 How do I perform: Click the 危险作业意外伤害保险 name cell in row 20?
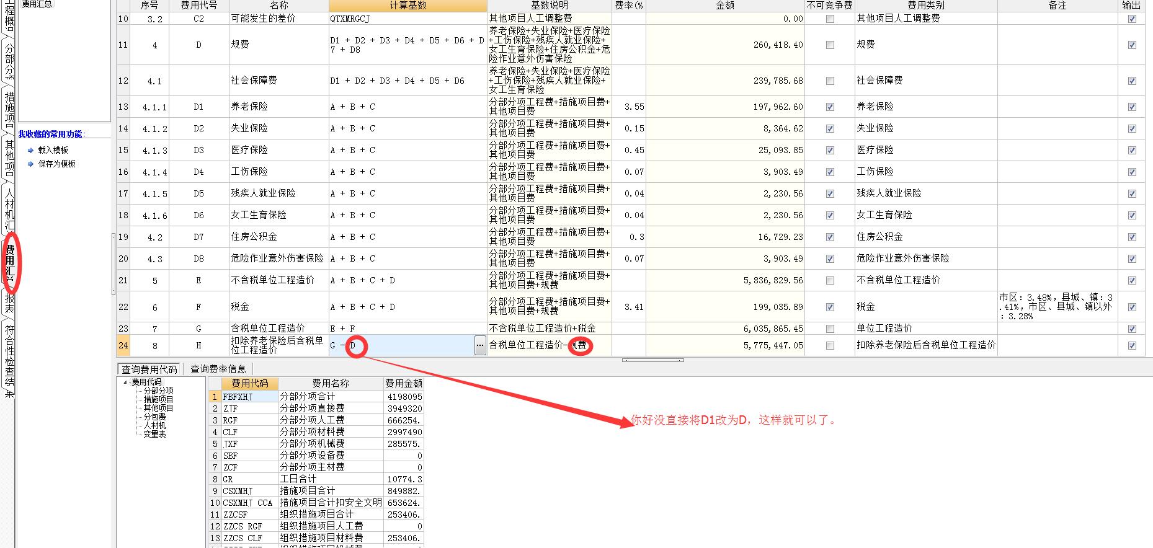click(279, 259)
